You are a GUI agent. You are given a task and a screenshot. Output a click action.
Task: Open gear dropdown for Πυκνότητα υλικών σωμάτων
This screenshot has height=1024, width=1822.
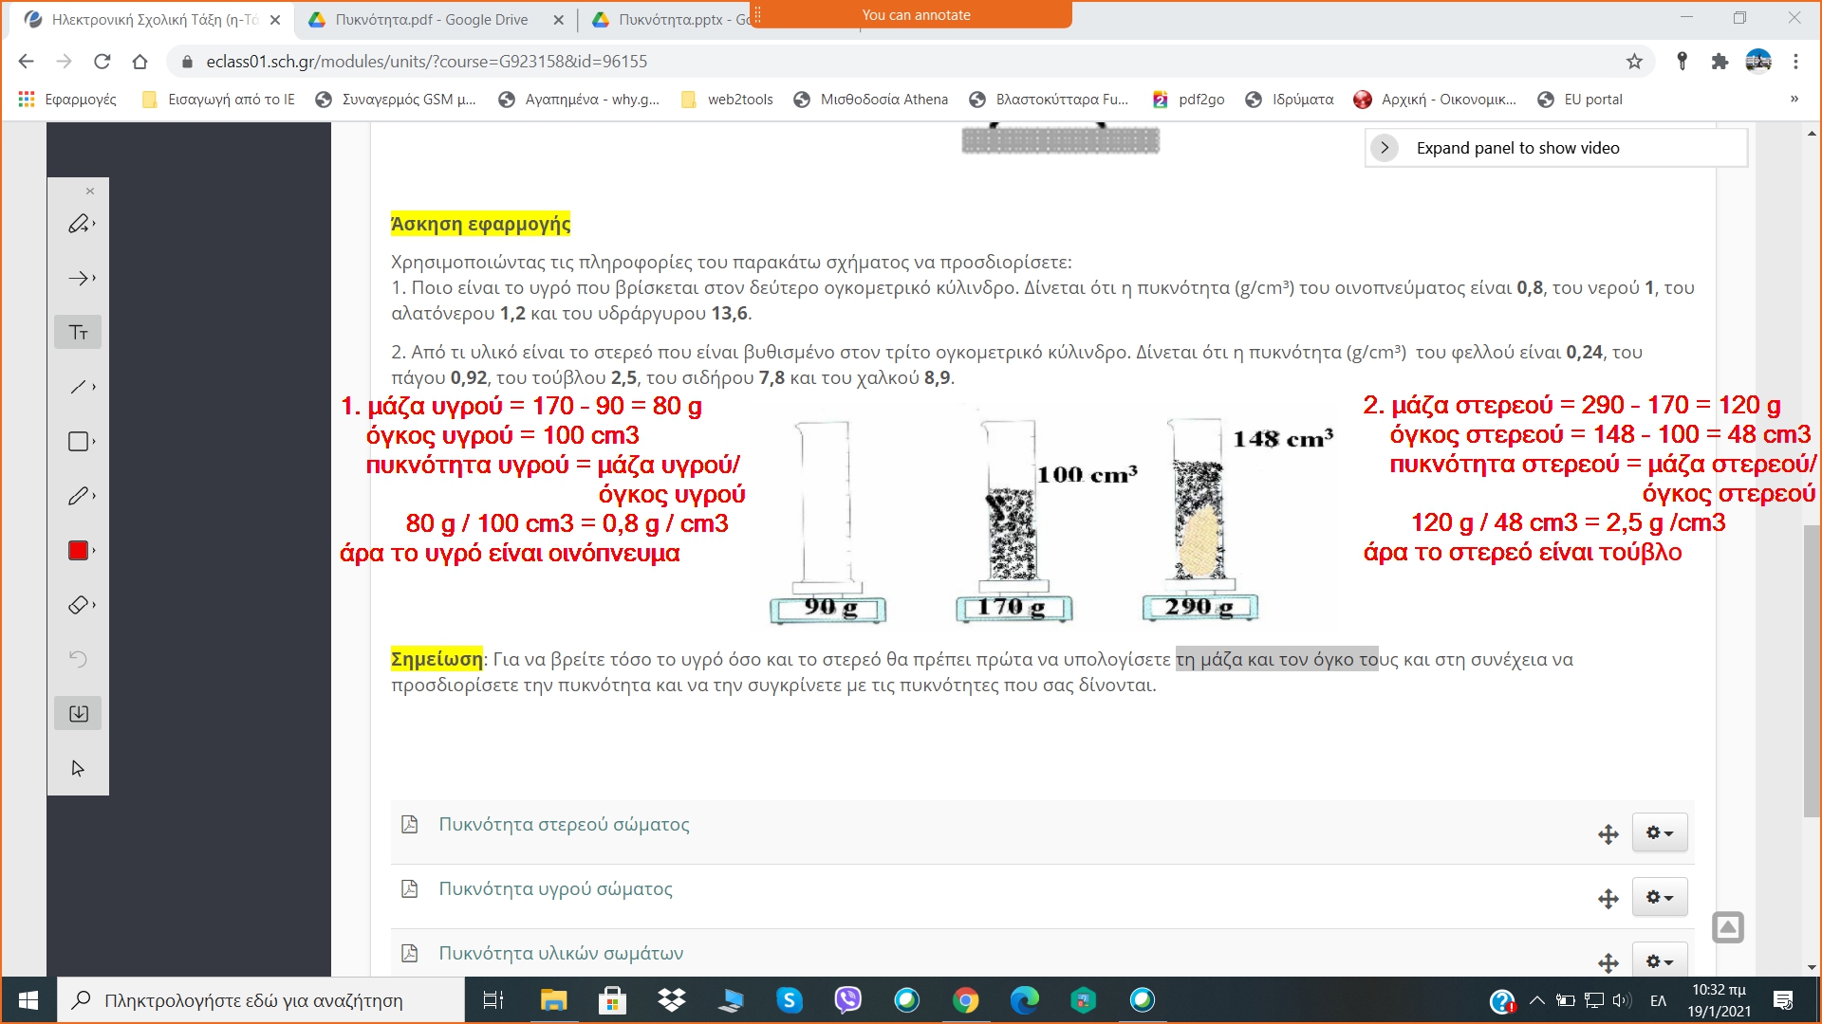point(1660,960)
